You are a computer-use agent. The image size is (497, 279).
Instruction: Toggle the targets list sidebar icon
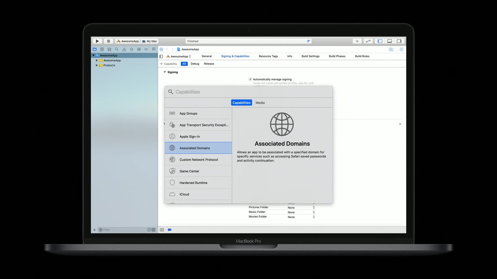point(161,56)
